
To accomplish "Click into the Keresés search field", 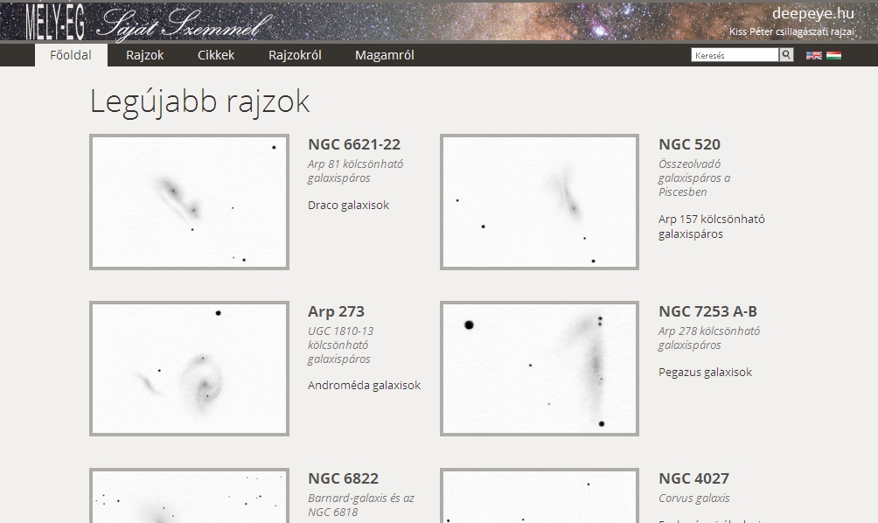I will [735, 55].
